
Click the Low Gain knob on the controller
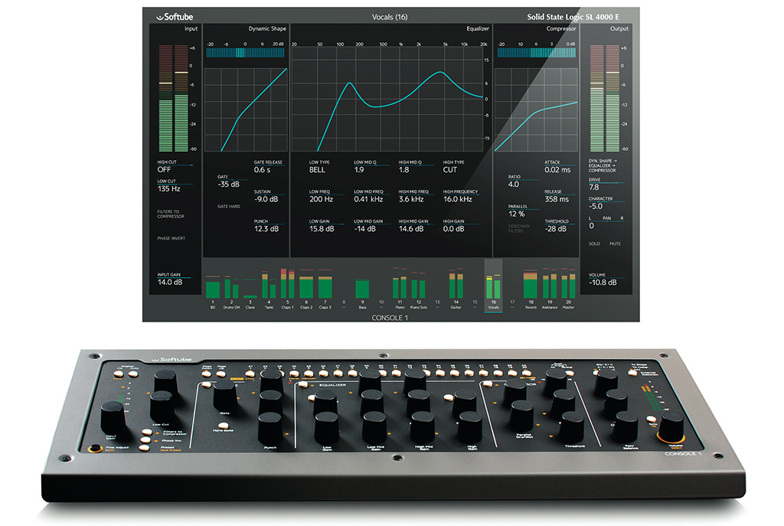(x=326, y=429)
